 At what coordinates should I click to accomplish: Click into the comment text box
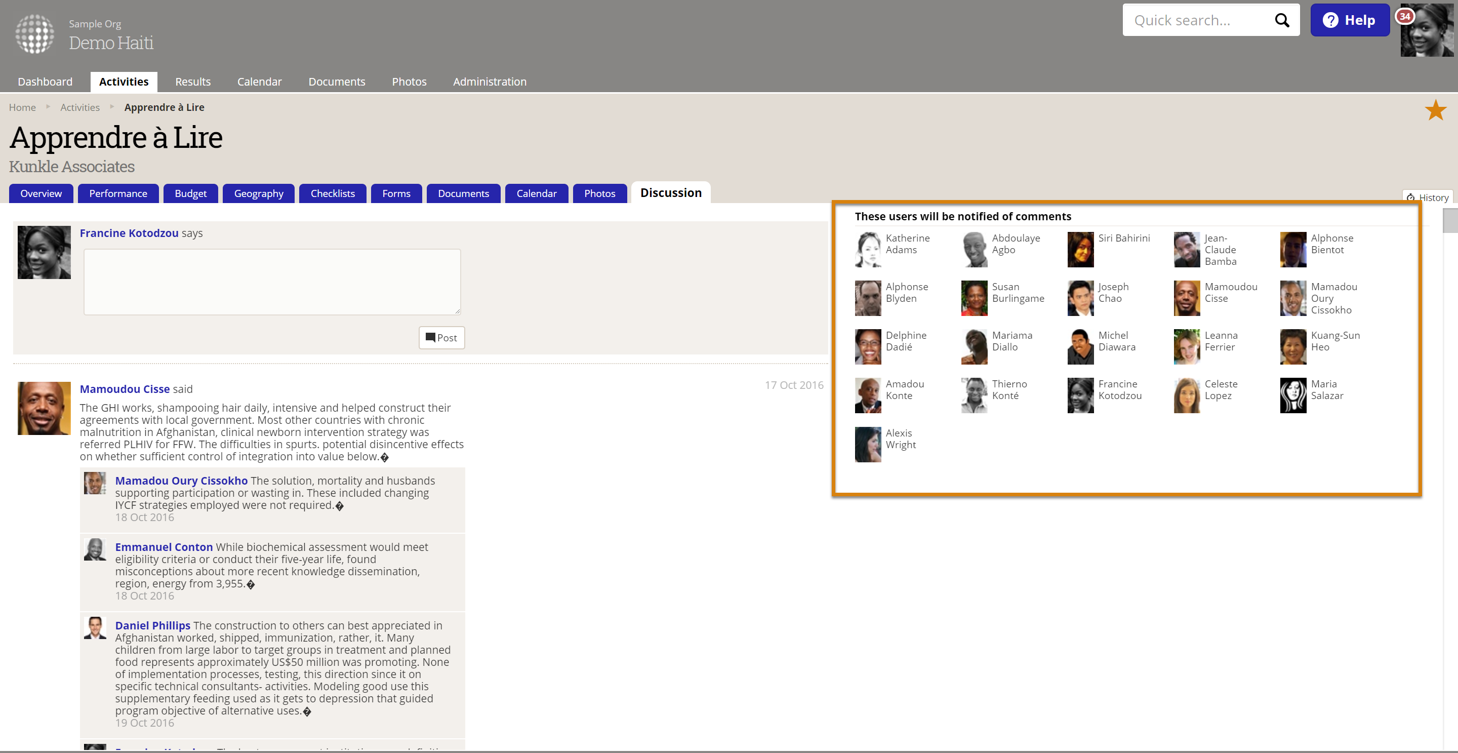272,282
